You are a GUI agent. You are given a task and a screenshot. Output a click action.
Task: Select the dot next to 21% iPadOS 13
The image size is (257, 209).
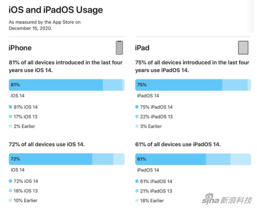coord(137,191)
